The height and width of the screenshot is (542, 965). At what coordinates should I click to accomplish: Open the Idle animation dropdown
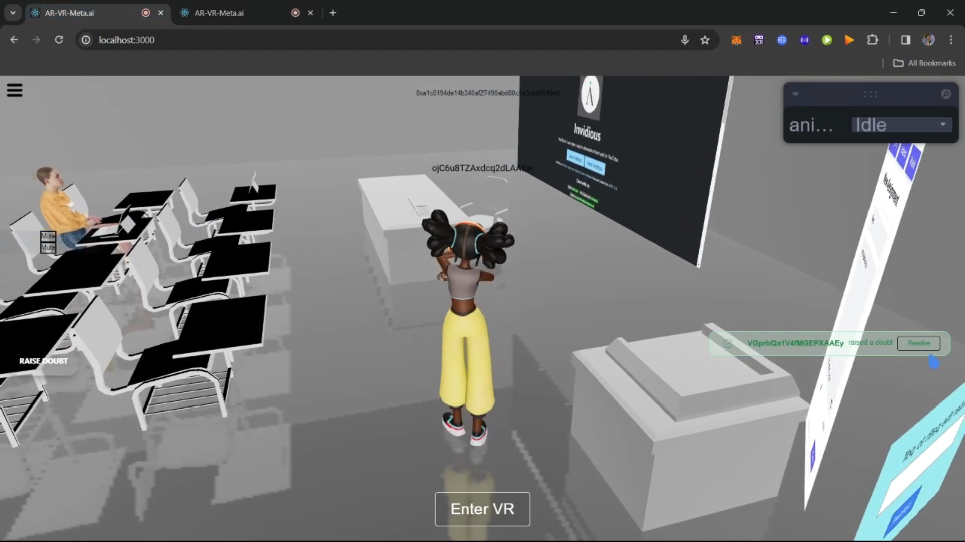point(901,125)
